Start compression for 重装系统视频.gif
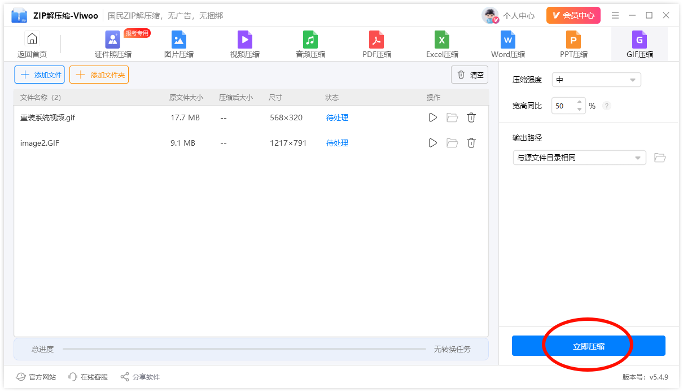The width and height of the screenshot is (683, 392). click(x=433, y=117)
